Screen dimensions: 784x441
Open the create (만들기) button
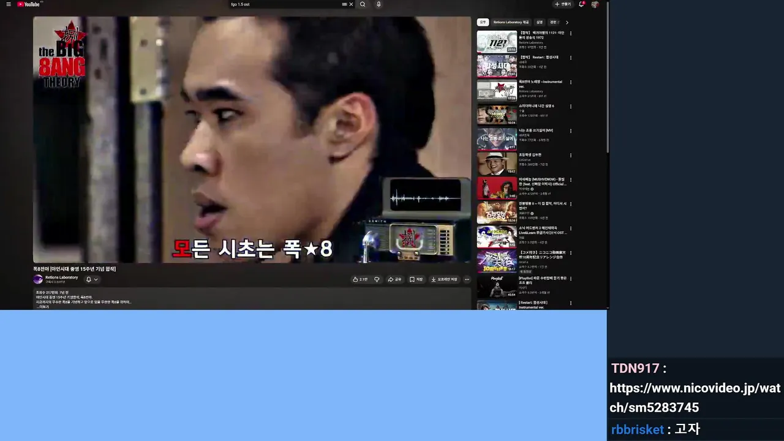click(x=563, y=4)
